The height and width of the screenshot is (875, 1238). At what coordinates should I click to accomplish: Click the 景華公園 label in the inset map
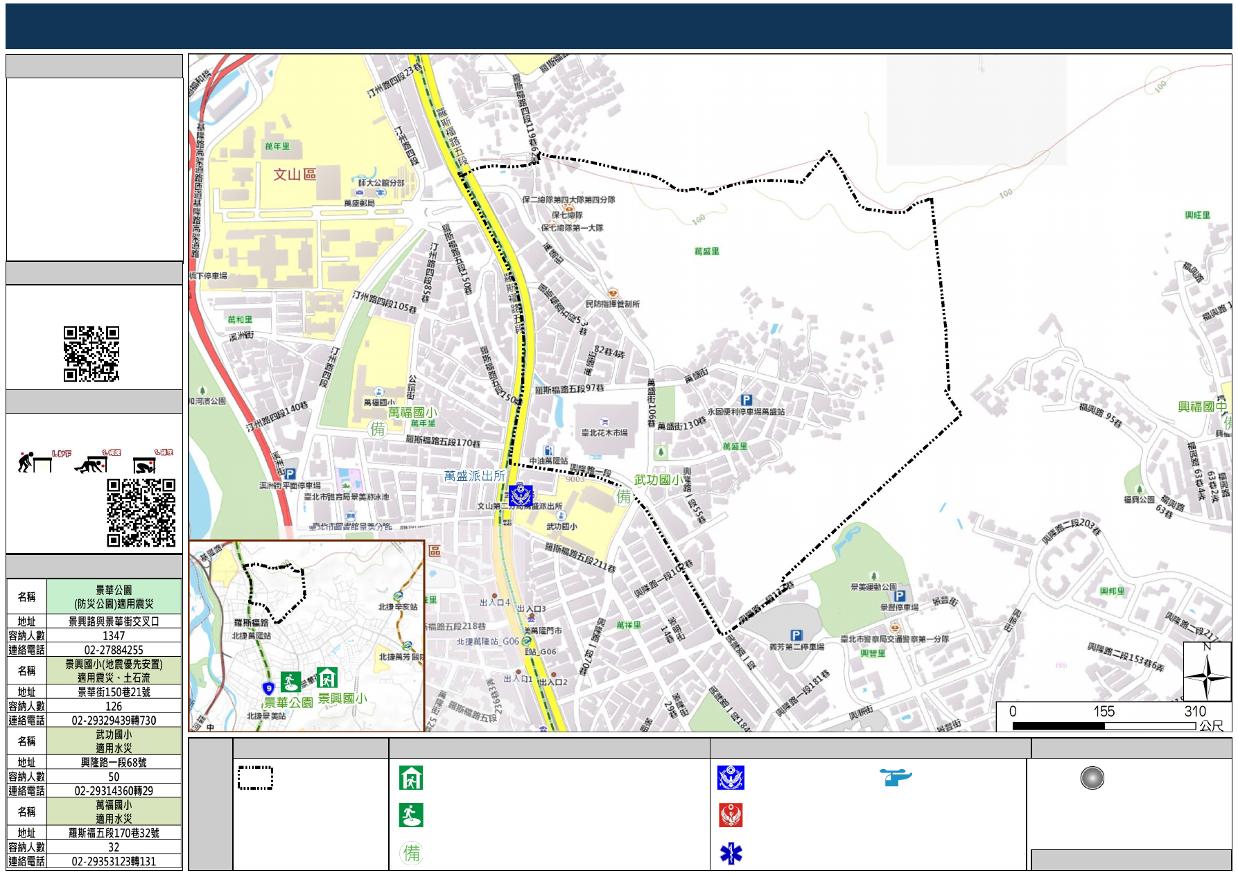(x=288, y=702)
